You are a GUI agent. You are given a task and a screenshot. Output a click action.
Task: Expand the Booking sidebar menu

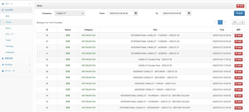coord(16,64)
